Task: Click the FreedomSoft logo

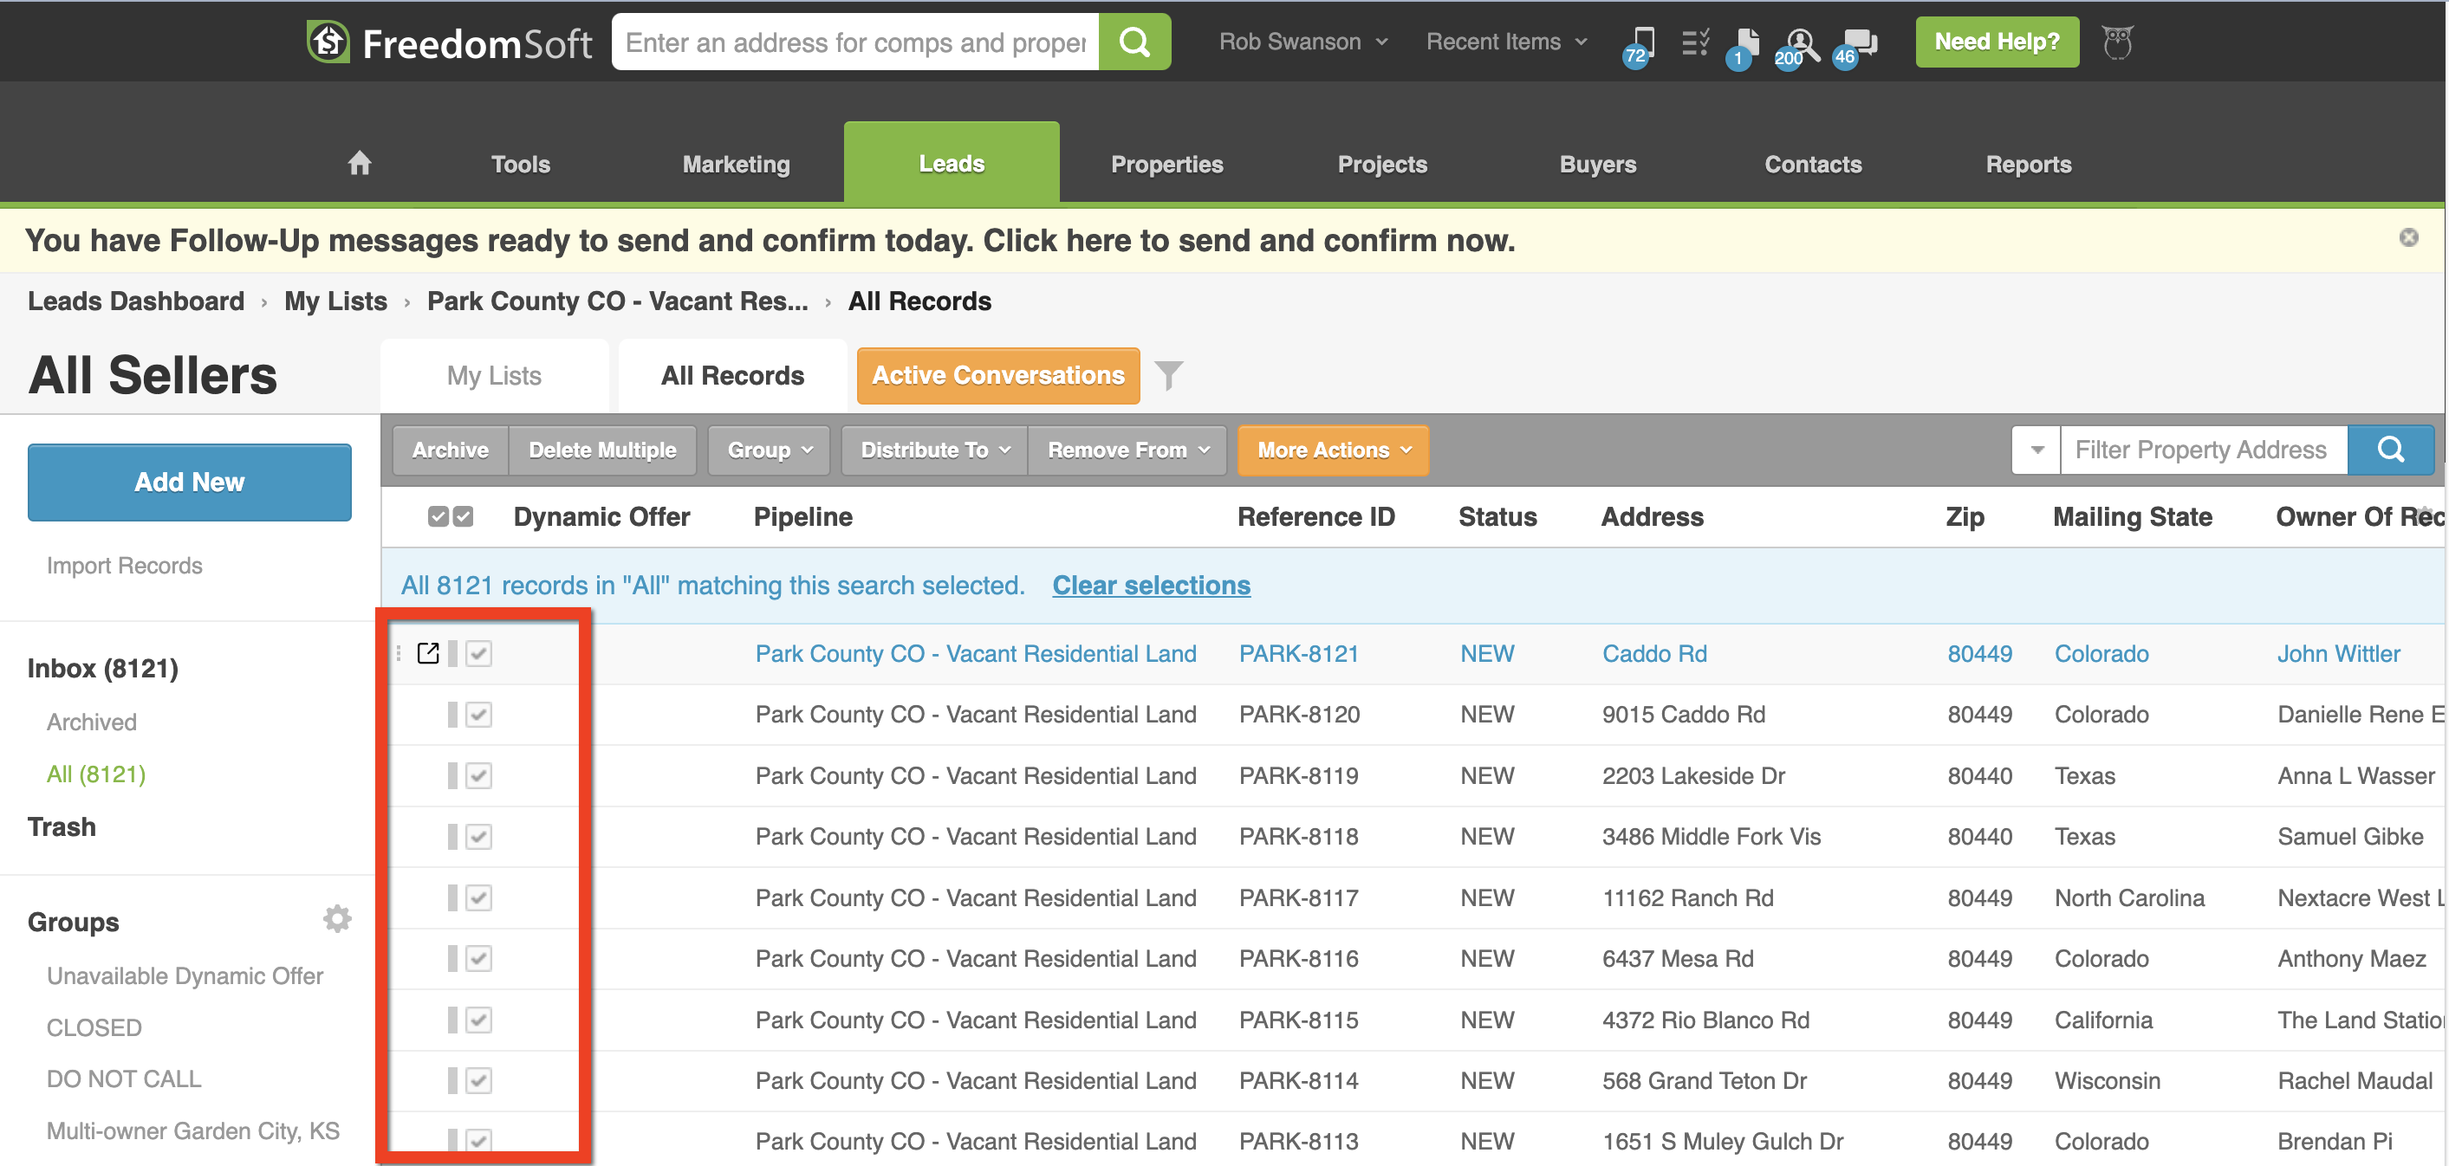Action: point(449,42)
